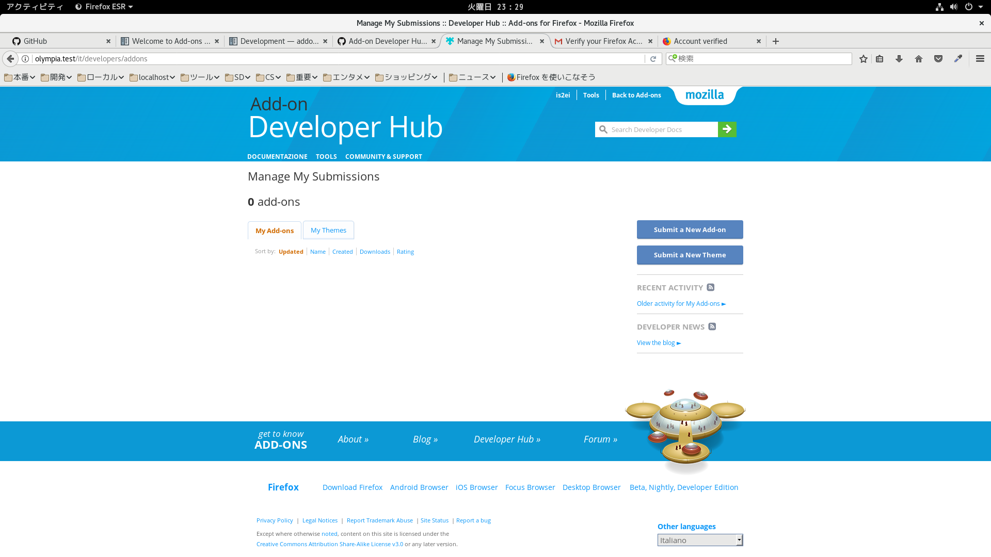991x557 pixels.
Task: Expand the 本番 bookmarks folder
Action: click(20, 77)
